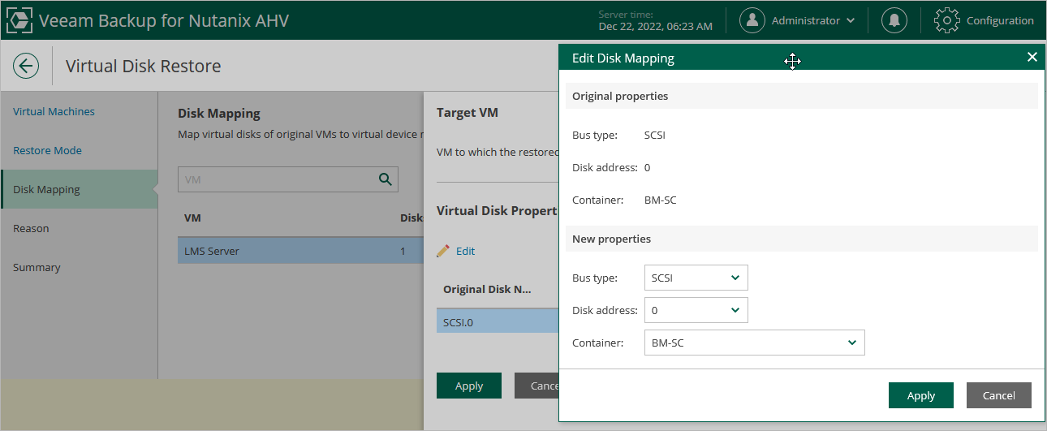Click Apply in Edit Disk Mapping dialog

(x=920, y=395)
